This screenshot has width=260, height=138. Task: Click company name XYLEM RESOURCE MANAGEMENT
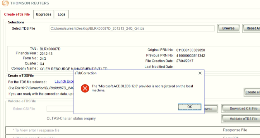pos(73,69)
